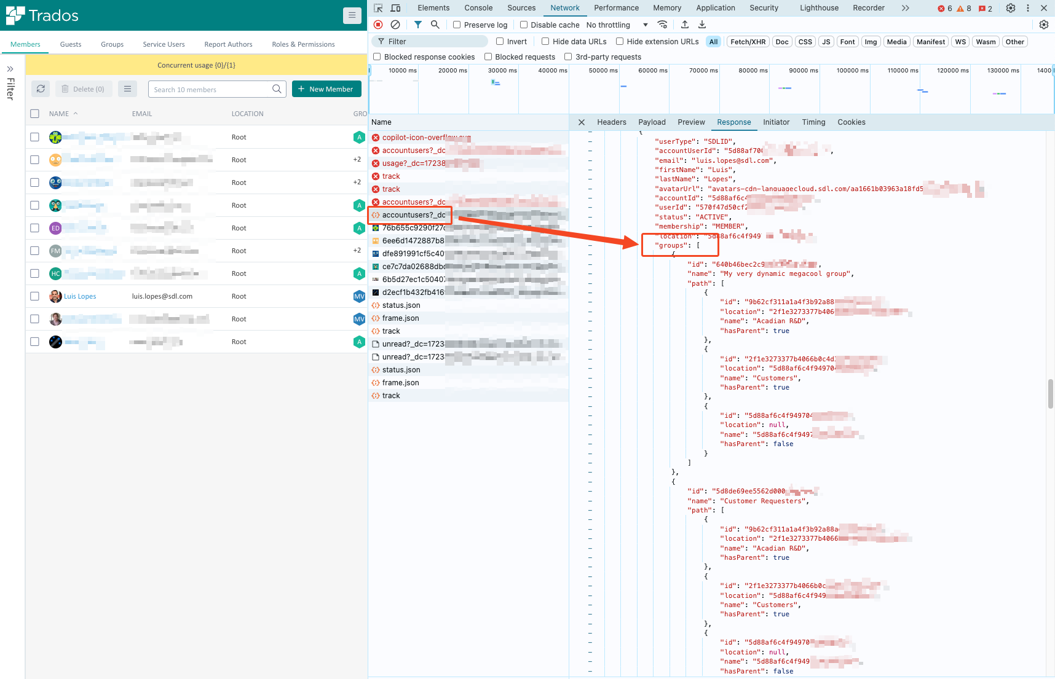This screenshot has width=1055, height=679.
Task: Open the network conditions panel
Action: point(663,25)
